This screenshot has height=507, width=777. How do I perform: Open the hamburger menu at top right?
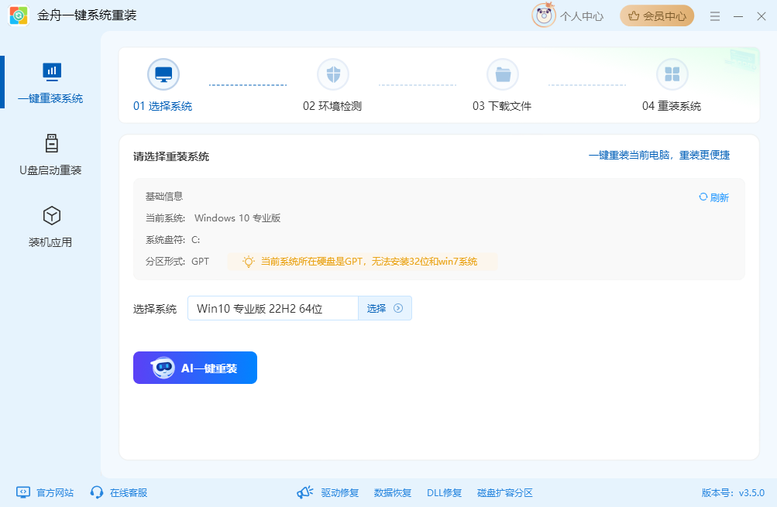(714, 15)
